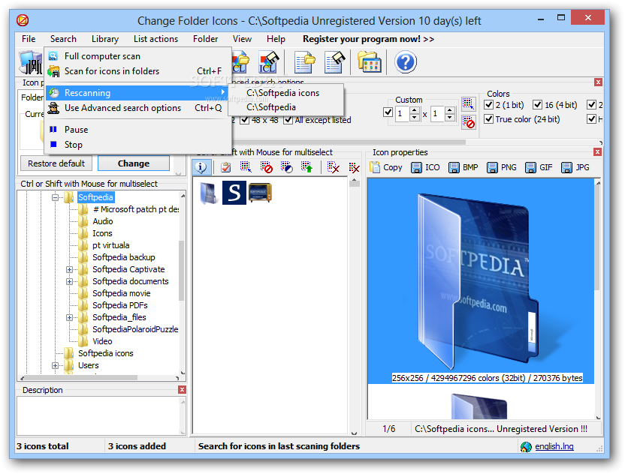Open the english.lng language link
Screen dimensions: 625x474
pos(554,446)
